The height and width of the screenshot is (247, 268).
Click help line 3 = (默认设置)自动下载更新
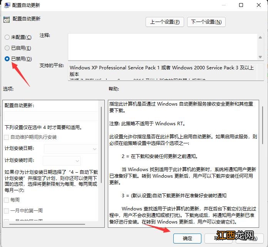[x=174, y=195]
